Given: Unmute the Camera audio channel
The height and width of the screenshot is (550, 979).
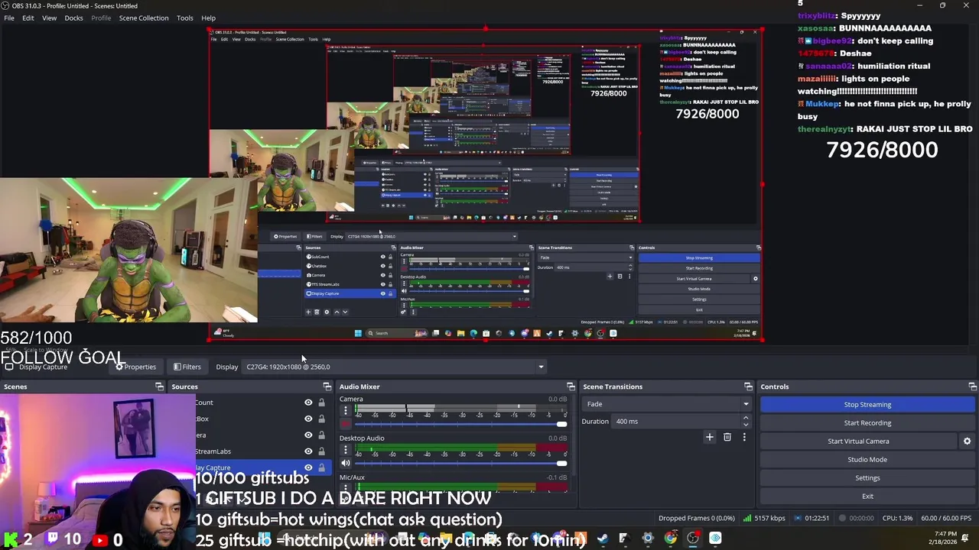Looking at the screenshot, I should [345, 424].
